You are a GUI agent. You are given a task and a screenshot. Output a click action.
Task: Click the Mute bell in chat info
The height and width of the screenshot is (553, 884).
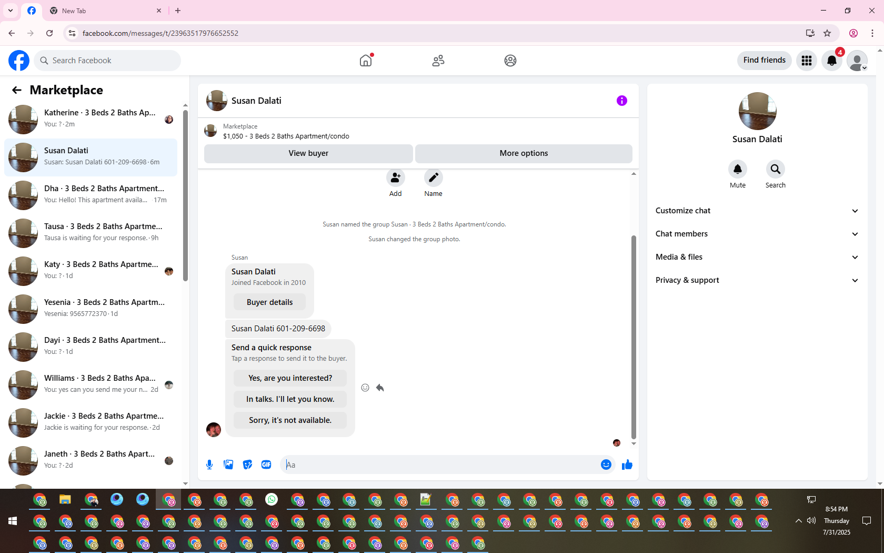point(738,169)
